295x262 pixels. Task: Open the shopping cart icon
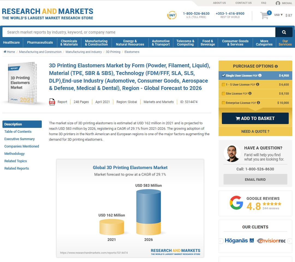(264, 16)
